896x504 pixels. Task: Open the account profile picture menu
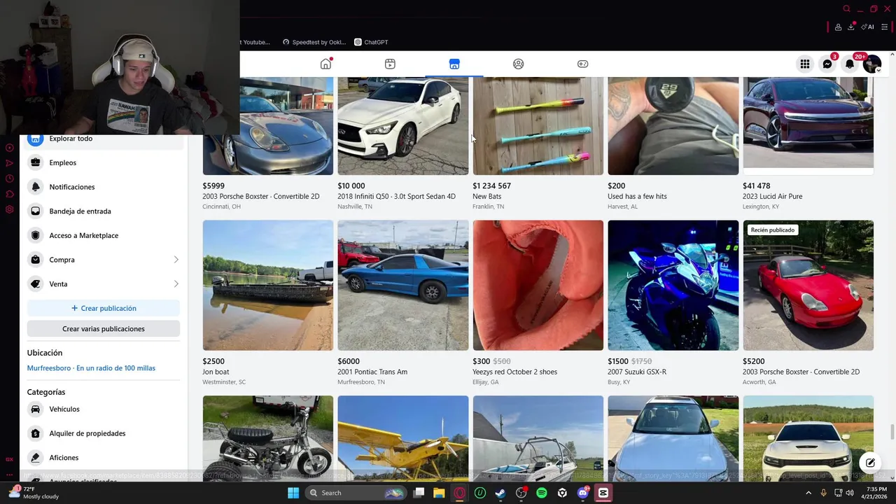click(x=872, y=64)
